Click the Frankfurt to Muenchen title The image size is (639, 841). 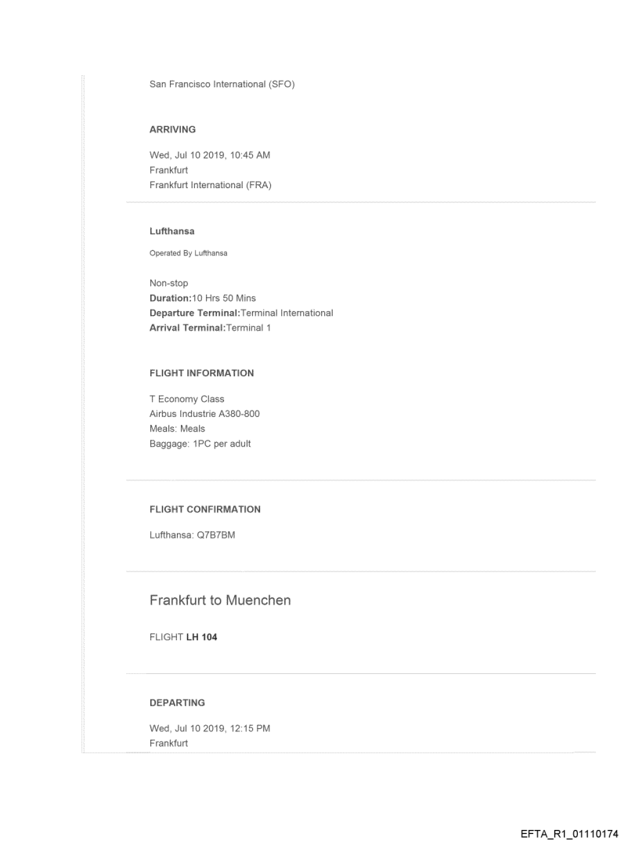tap(220, 601)
